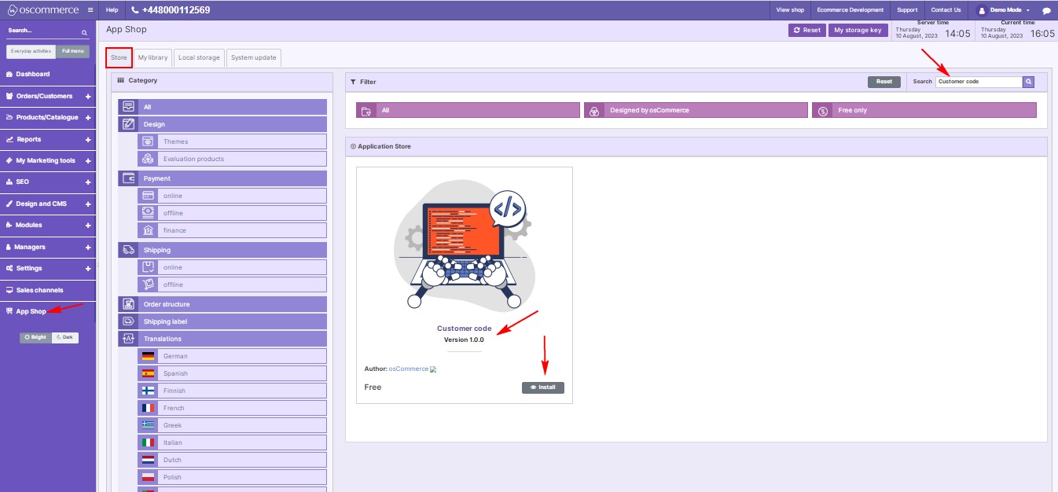Click the Italian flag icon

click(148, 442)
